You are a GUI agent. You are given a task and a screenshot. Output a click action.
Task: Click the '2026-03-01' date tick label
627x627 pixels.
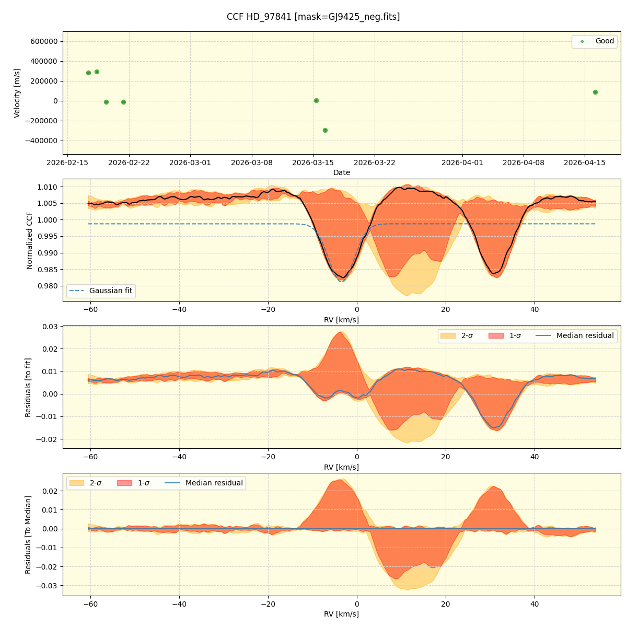click(190, 162)
